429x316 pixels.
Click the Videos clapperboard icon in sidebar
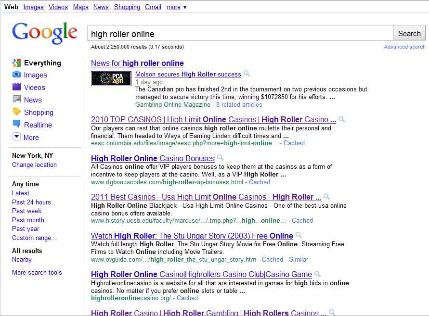tap(16, 87)
